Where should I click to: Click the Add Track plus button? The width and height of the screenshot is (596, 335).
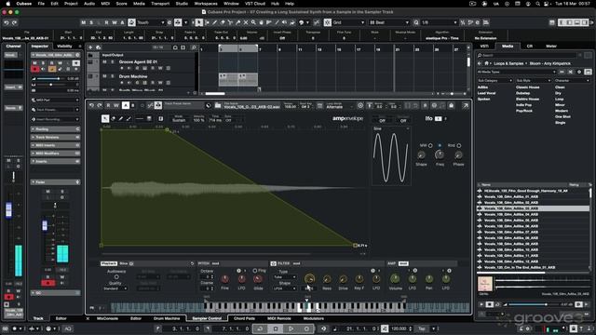click(x=90, y=47)
